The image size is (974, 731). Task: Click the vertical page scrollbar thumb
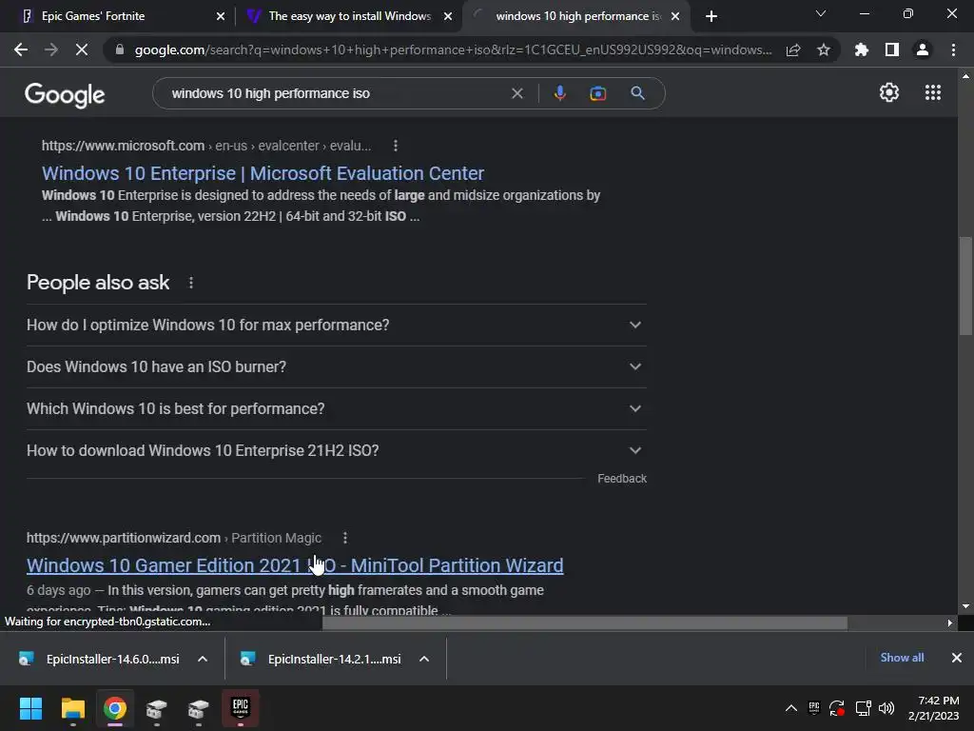point(965,286)
